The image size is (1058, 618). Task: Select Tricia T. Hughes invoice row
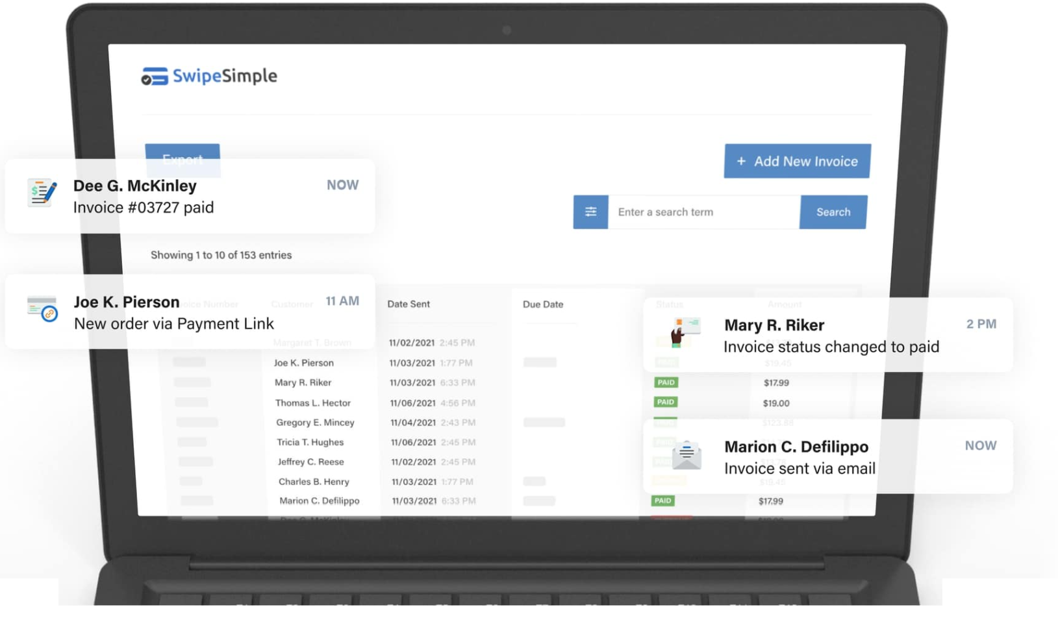310,442
